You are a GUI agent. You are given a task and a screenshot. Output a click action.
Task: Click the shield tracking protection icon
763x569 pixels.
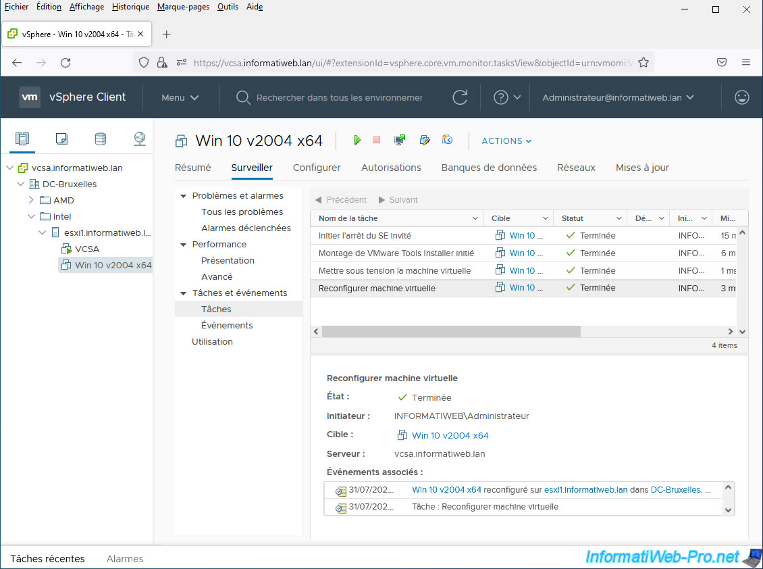144,62
